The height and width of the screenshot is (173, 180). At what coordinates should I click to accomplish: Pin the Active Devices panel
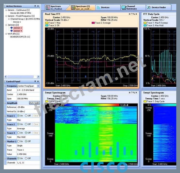point(35,6)
